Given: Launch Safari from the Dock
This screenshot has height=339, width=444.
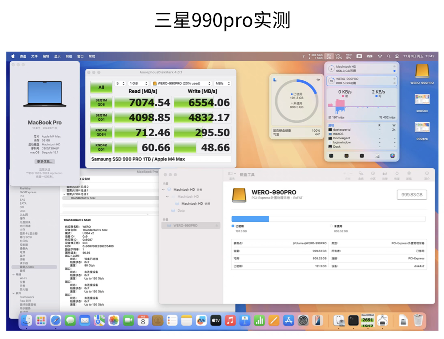Looking at the screenshot, I should pyautogui.click(x=56, y=321).
